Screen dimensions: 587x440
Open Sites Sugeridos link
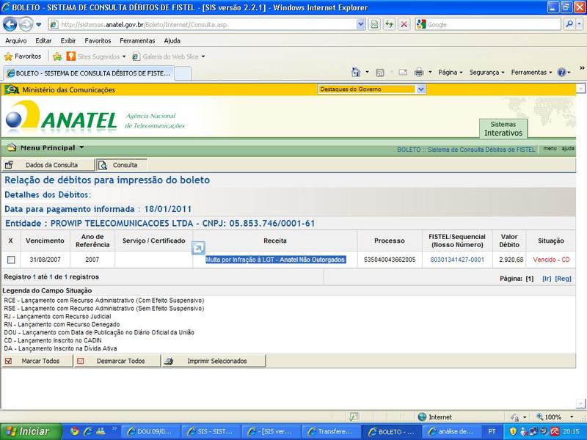(96, 56)
